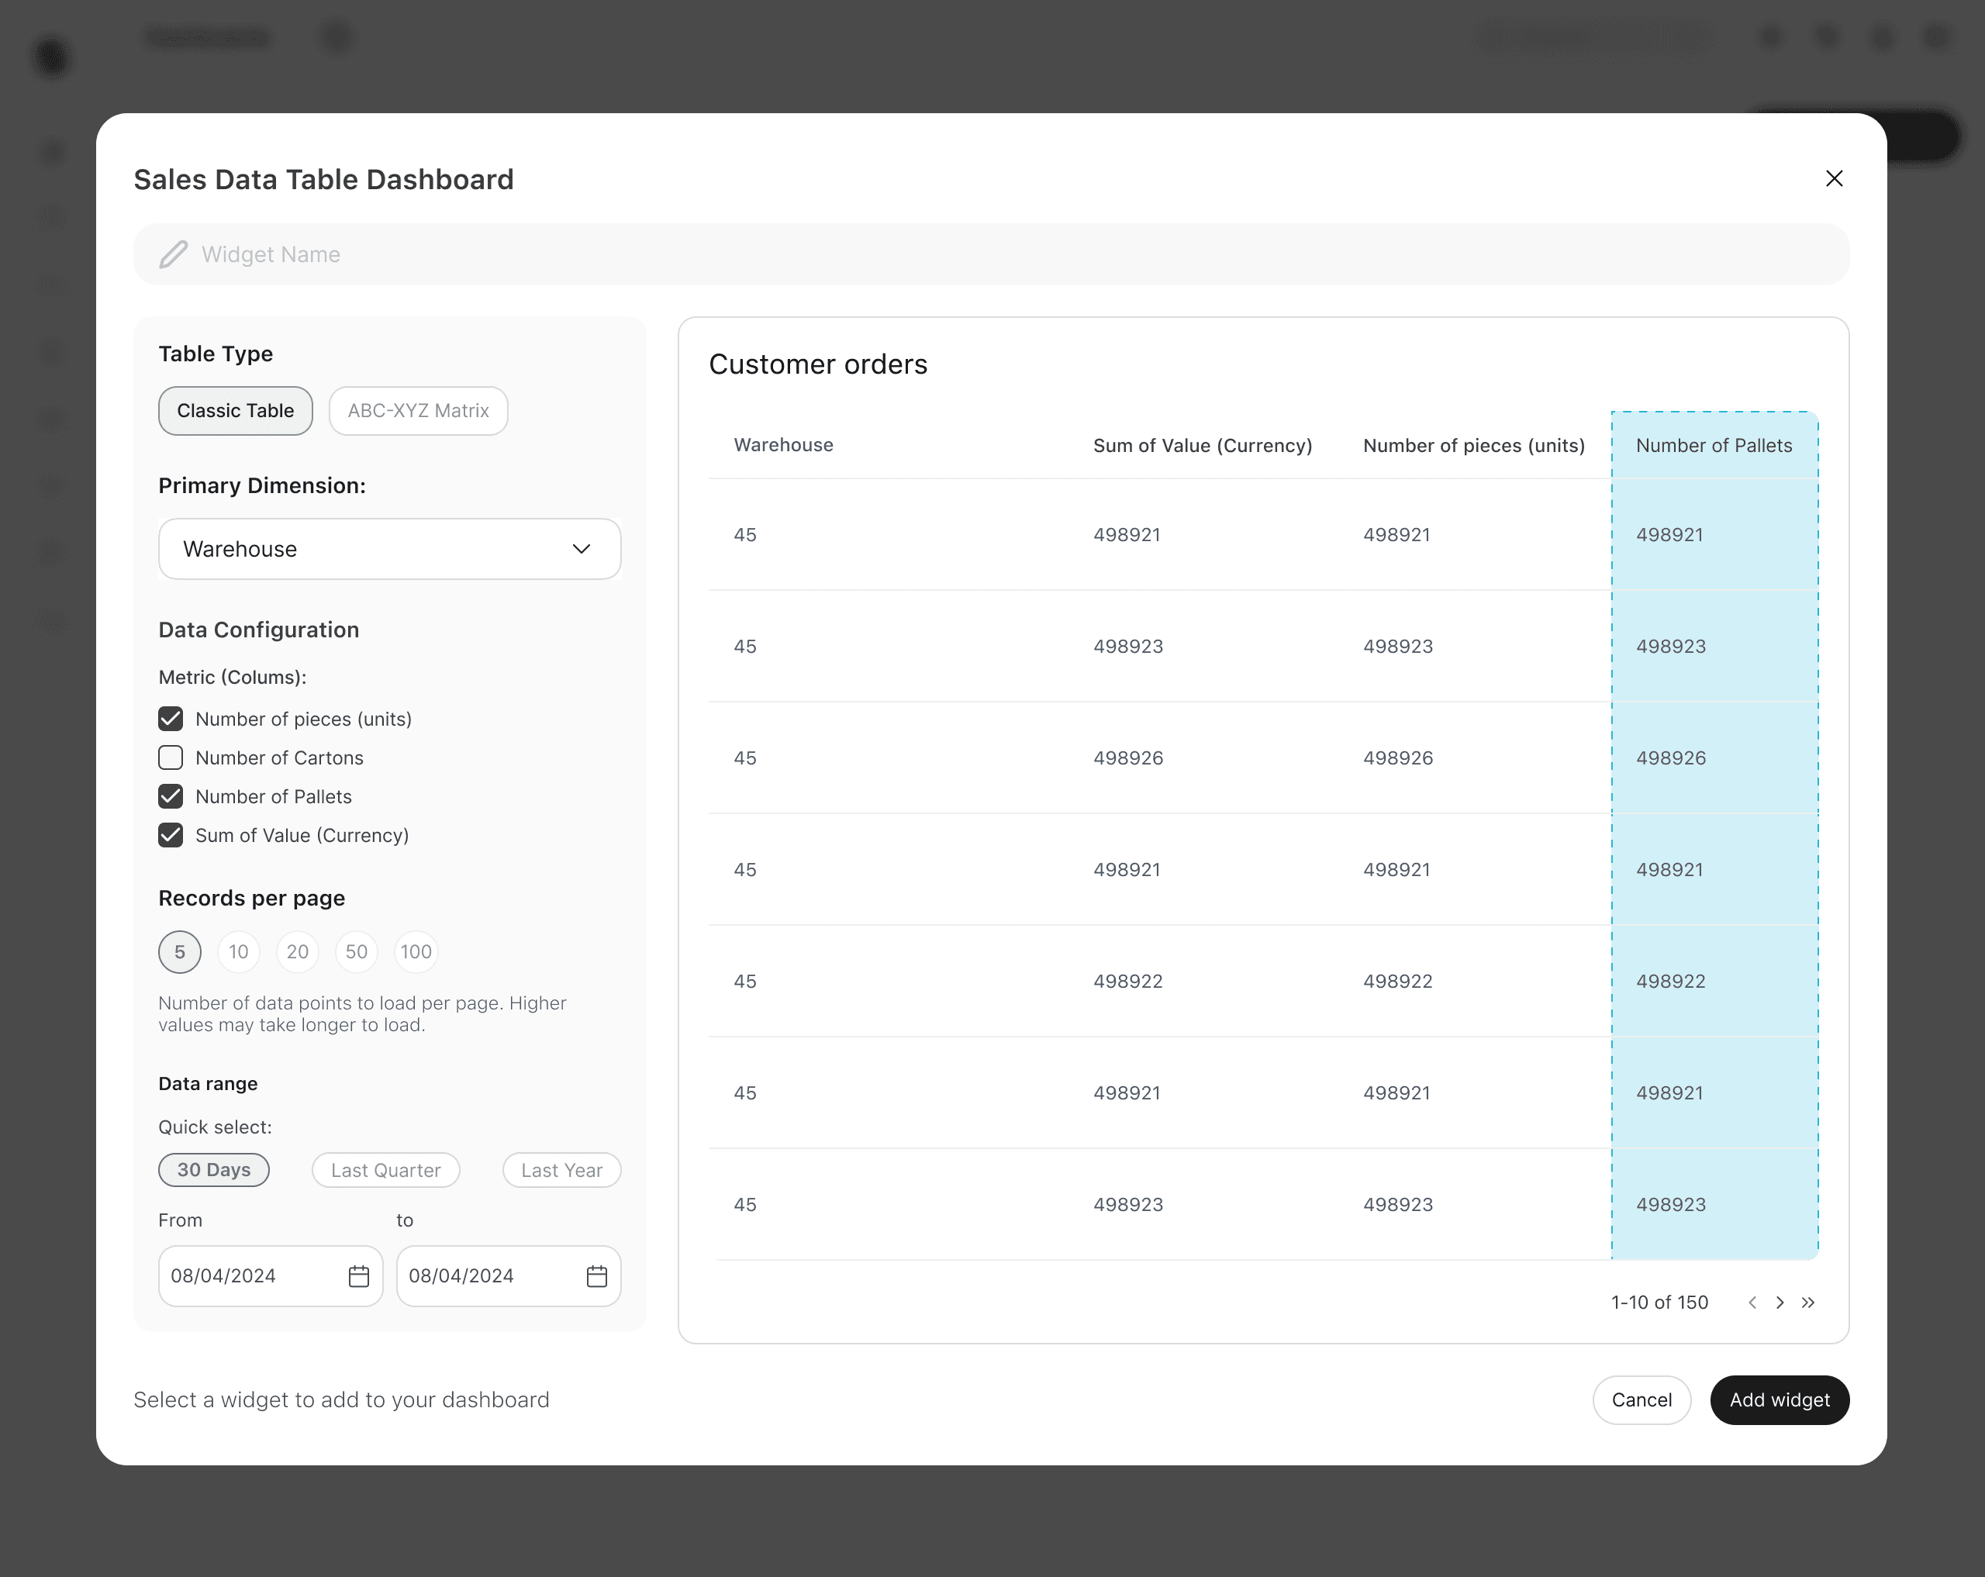
Task: Select the Classic Table type
Action: [x=235, y=411]
